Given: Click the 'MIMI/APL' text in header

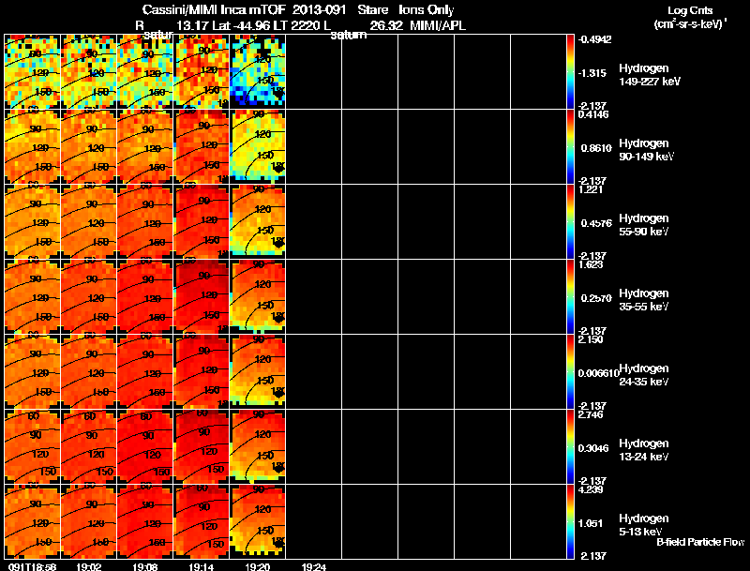Looking at the screenshot, I should click(x=438, y=25).
